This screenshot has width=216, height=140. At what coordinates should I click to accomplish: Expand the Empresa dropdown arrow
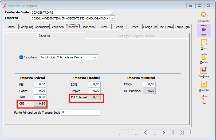112,18
